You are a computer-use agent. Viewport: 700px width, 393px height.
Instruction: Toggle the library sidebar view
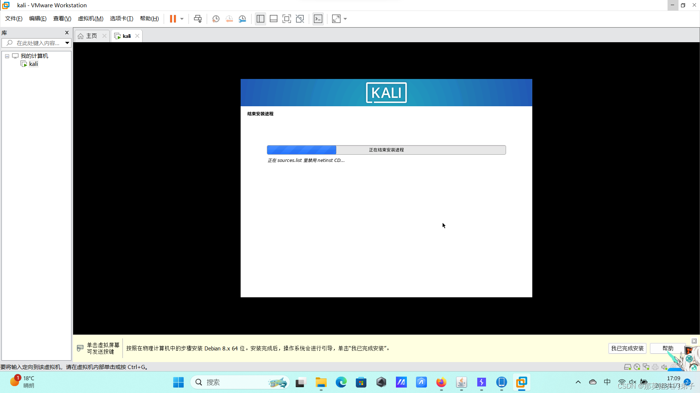[260, 19]
